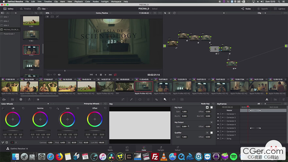
Task: Open the Color menu
Action: [x=88, y=1]
